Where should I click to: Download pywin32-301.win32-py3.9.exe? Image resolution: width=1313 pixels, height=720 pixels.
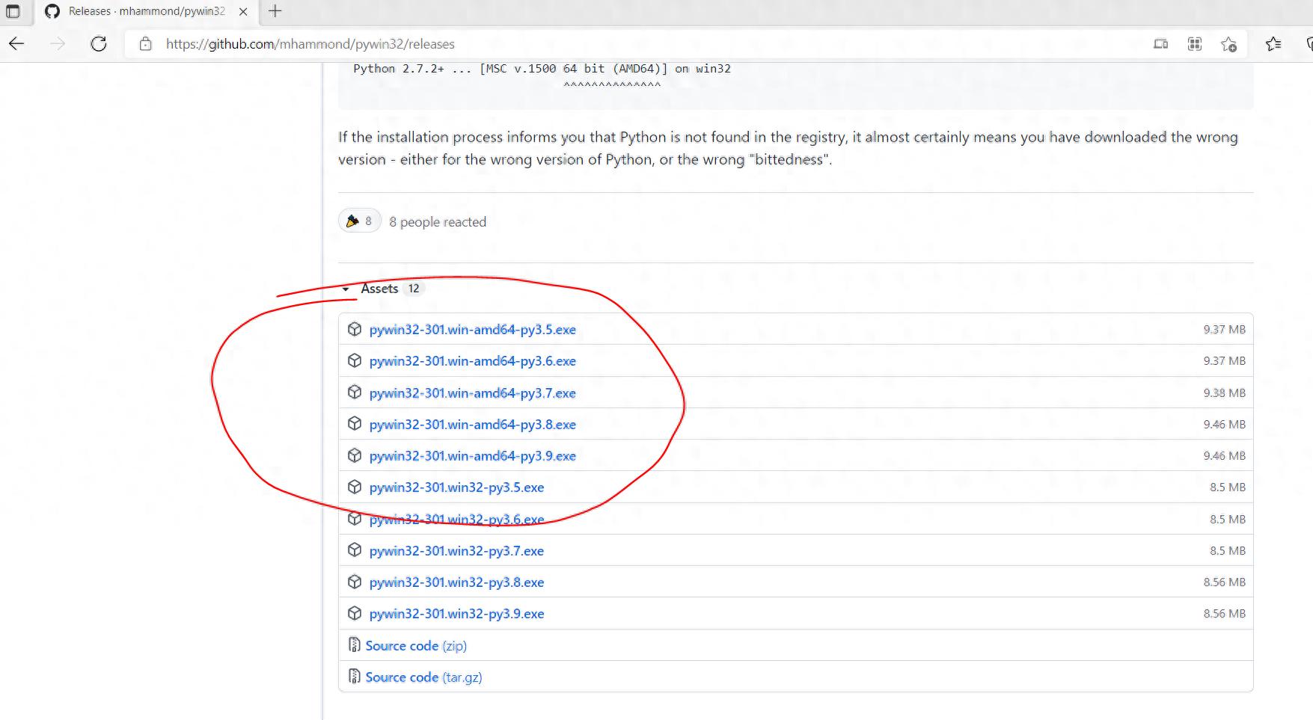click(x=456, y=614)
